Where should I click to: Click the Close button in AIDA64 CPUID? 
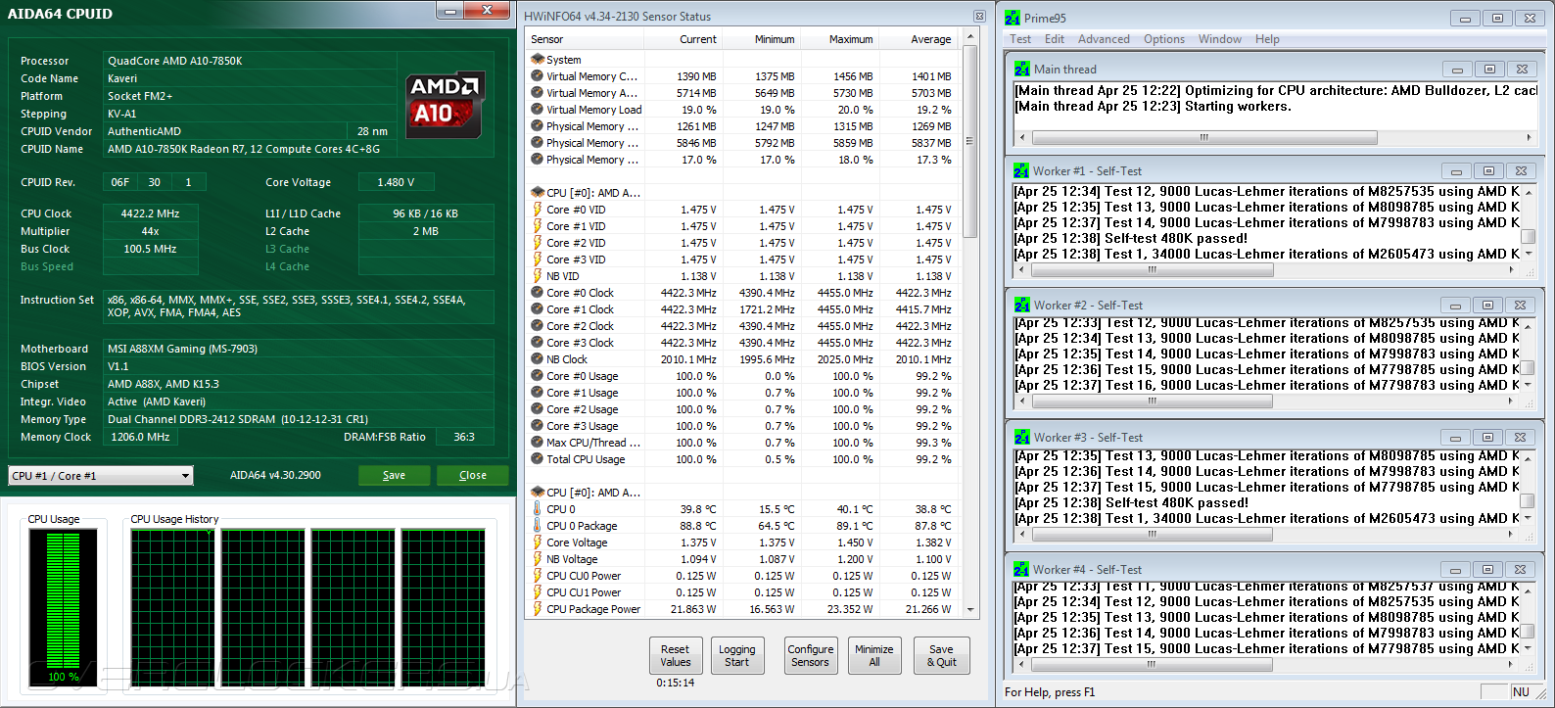pyautogui.click(x=473, y=475)
